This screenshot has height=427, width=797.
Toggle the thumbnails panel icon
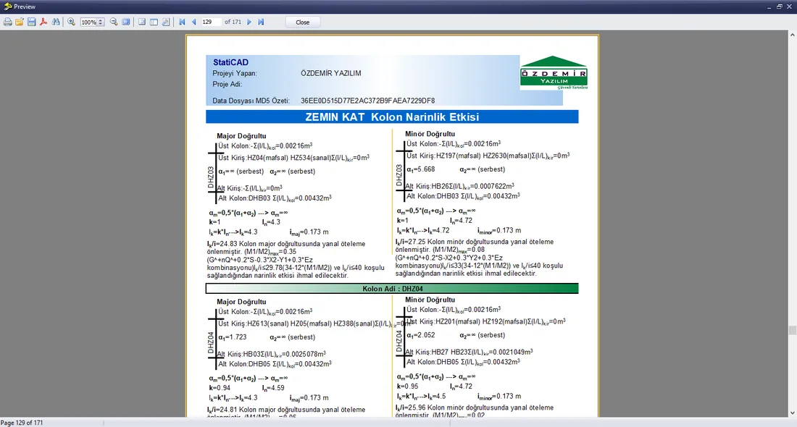pos(154,22)
